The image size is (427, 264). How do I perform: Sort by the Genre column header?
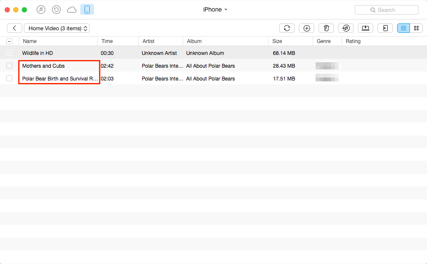(327, 41)
